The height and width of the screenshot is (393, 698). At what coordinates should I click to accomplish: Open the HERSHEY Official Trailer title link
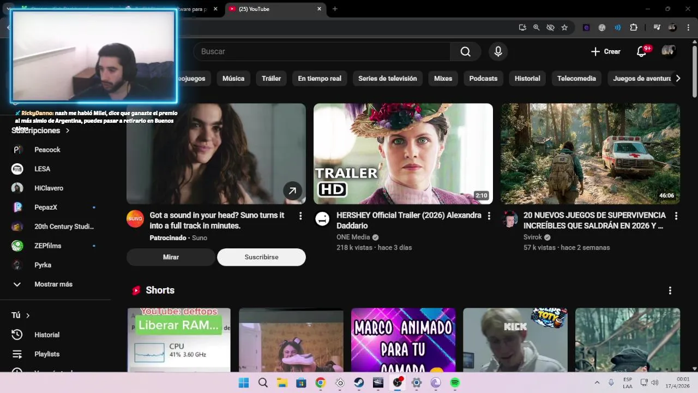408,221
